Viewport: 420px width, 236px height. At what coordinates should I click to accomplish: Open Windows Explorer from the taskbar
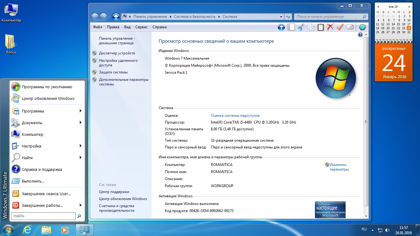pyautogui.click(x=46, y=230)
